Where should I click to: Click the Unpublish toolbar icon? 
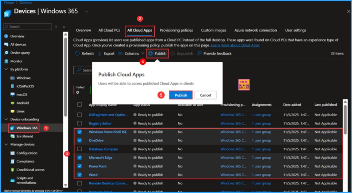(173, 53)
